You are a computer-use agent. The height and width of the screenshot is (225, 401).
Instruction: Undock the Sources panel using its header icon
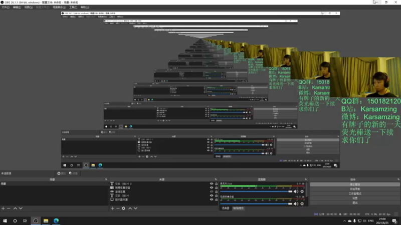click(x=216, y=179)
